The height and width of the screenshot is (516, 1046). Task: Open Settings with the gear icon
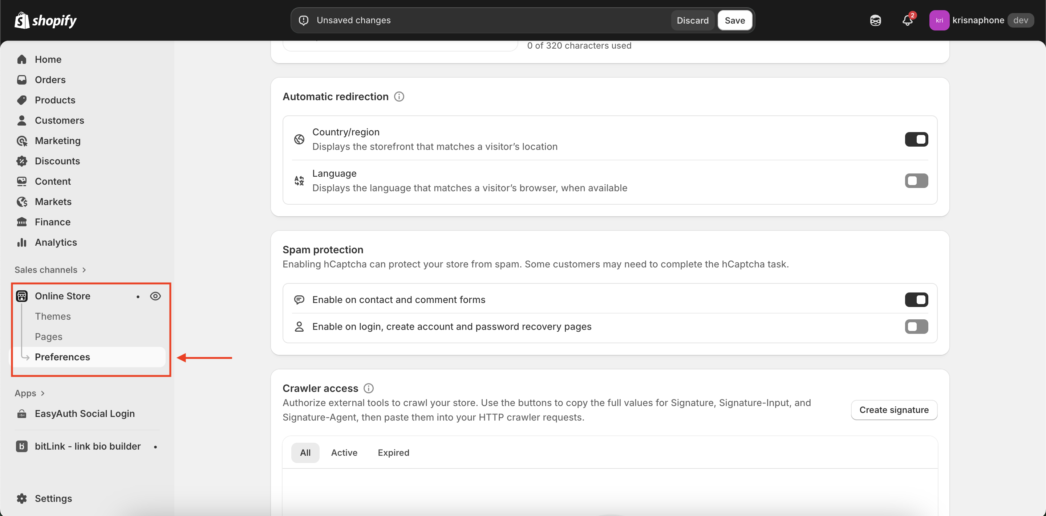pyautogui.click(x=22, y=498)
